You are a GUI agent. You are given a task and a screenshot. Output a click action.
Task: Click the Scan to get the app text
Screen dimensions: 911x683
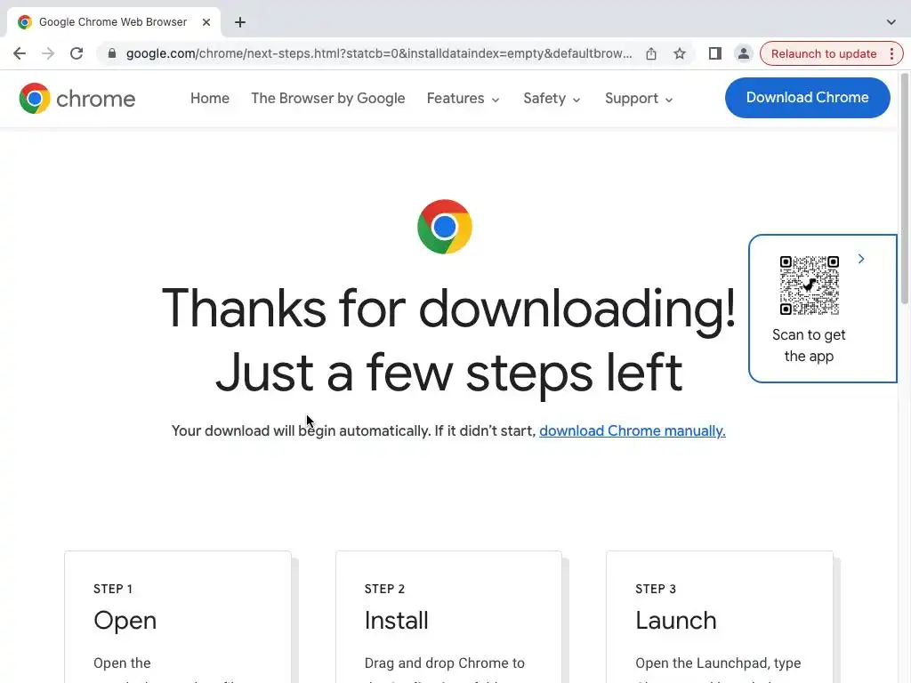click(x=809, y=346)
